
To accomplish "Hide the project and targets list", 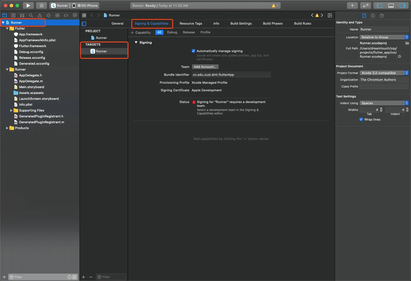I will click(84, 24).
